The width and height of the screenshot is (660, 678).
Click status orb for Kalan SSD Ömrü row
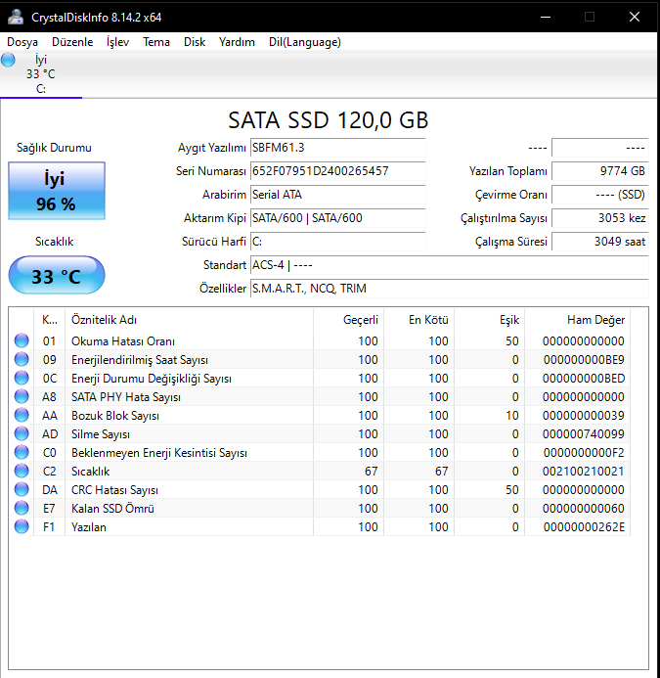click(x=22, y=508)
